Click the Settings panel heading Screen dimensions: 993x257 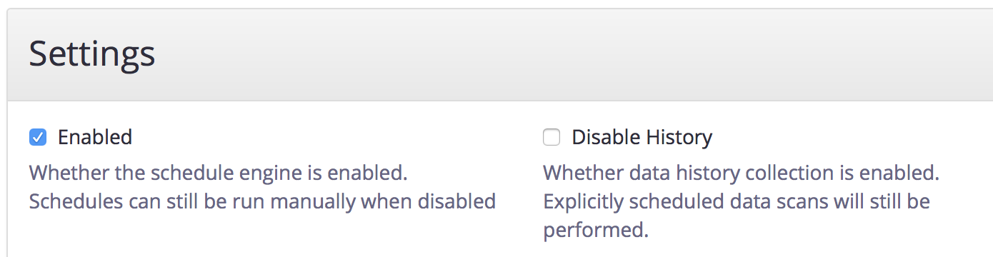92,54
